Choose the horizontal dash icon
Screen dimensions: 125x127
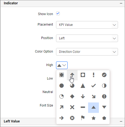83,107
